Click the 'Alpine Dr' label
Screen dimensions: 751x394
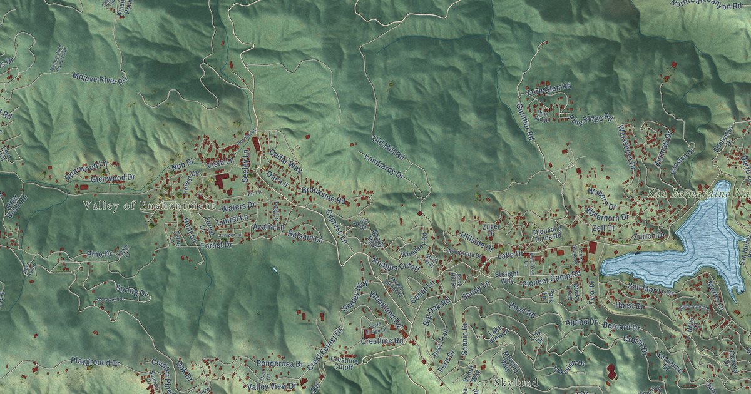[x=582, y=323]
